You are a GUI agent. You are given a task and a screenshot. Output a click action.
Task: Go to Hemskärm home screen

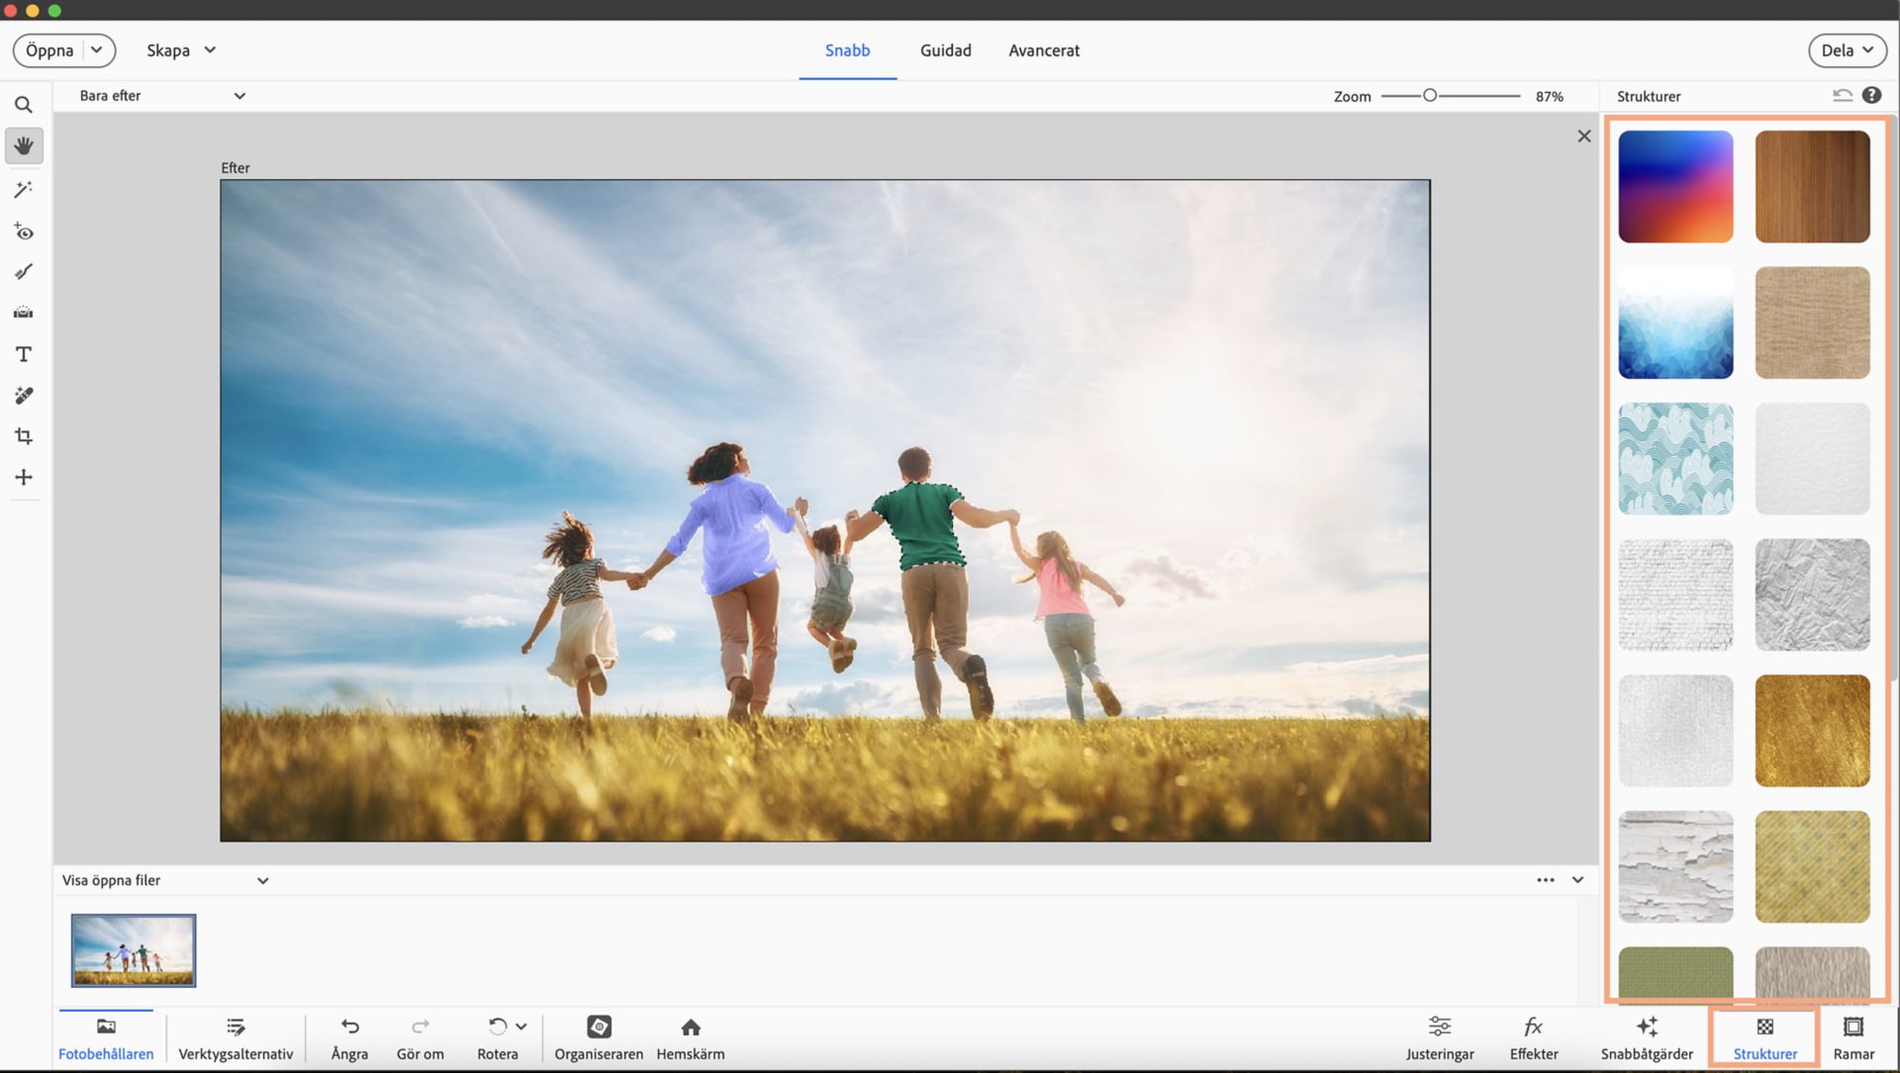tap(691, 1038)
